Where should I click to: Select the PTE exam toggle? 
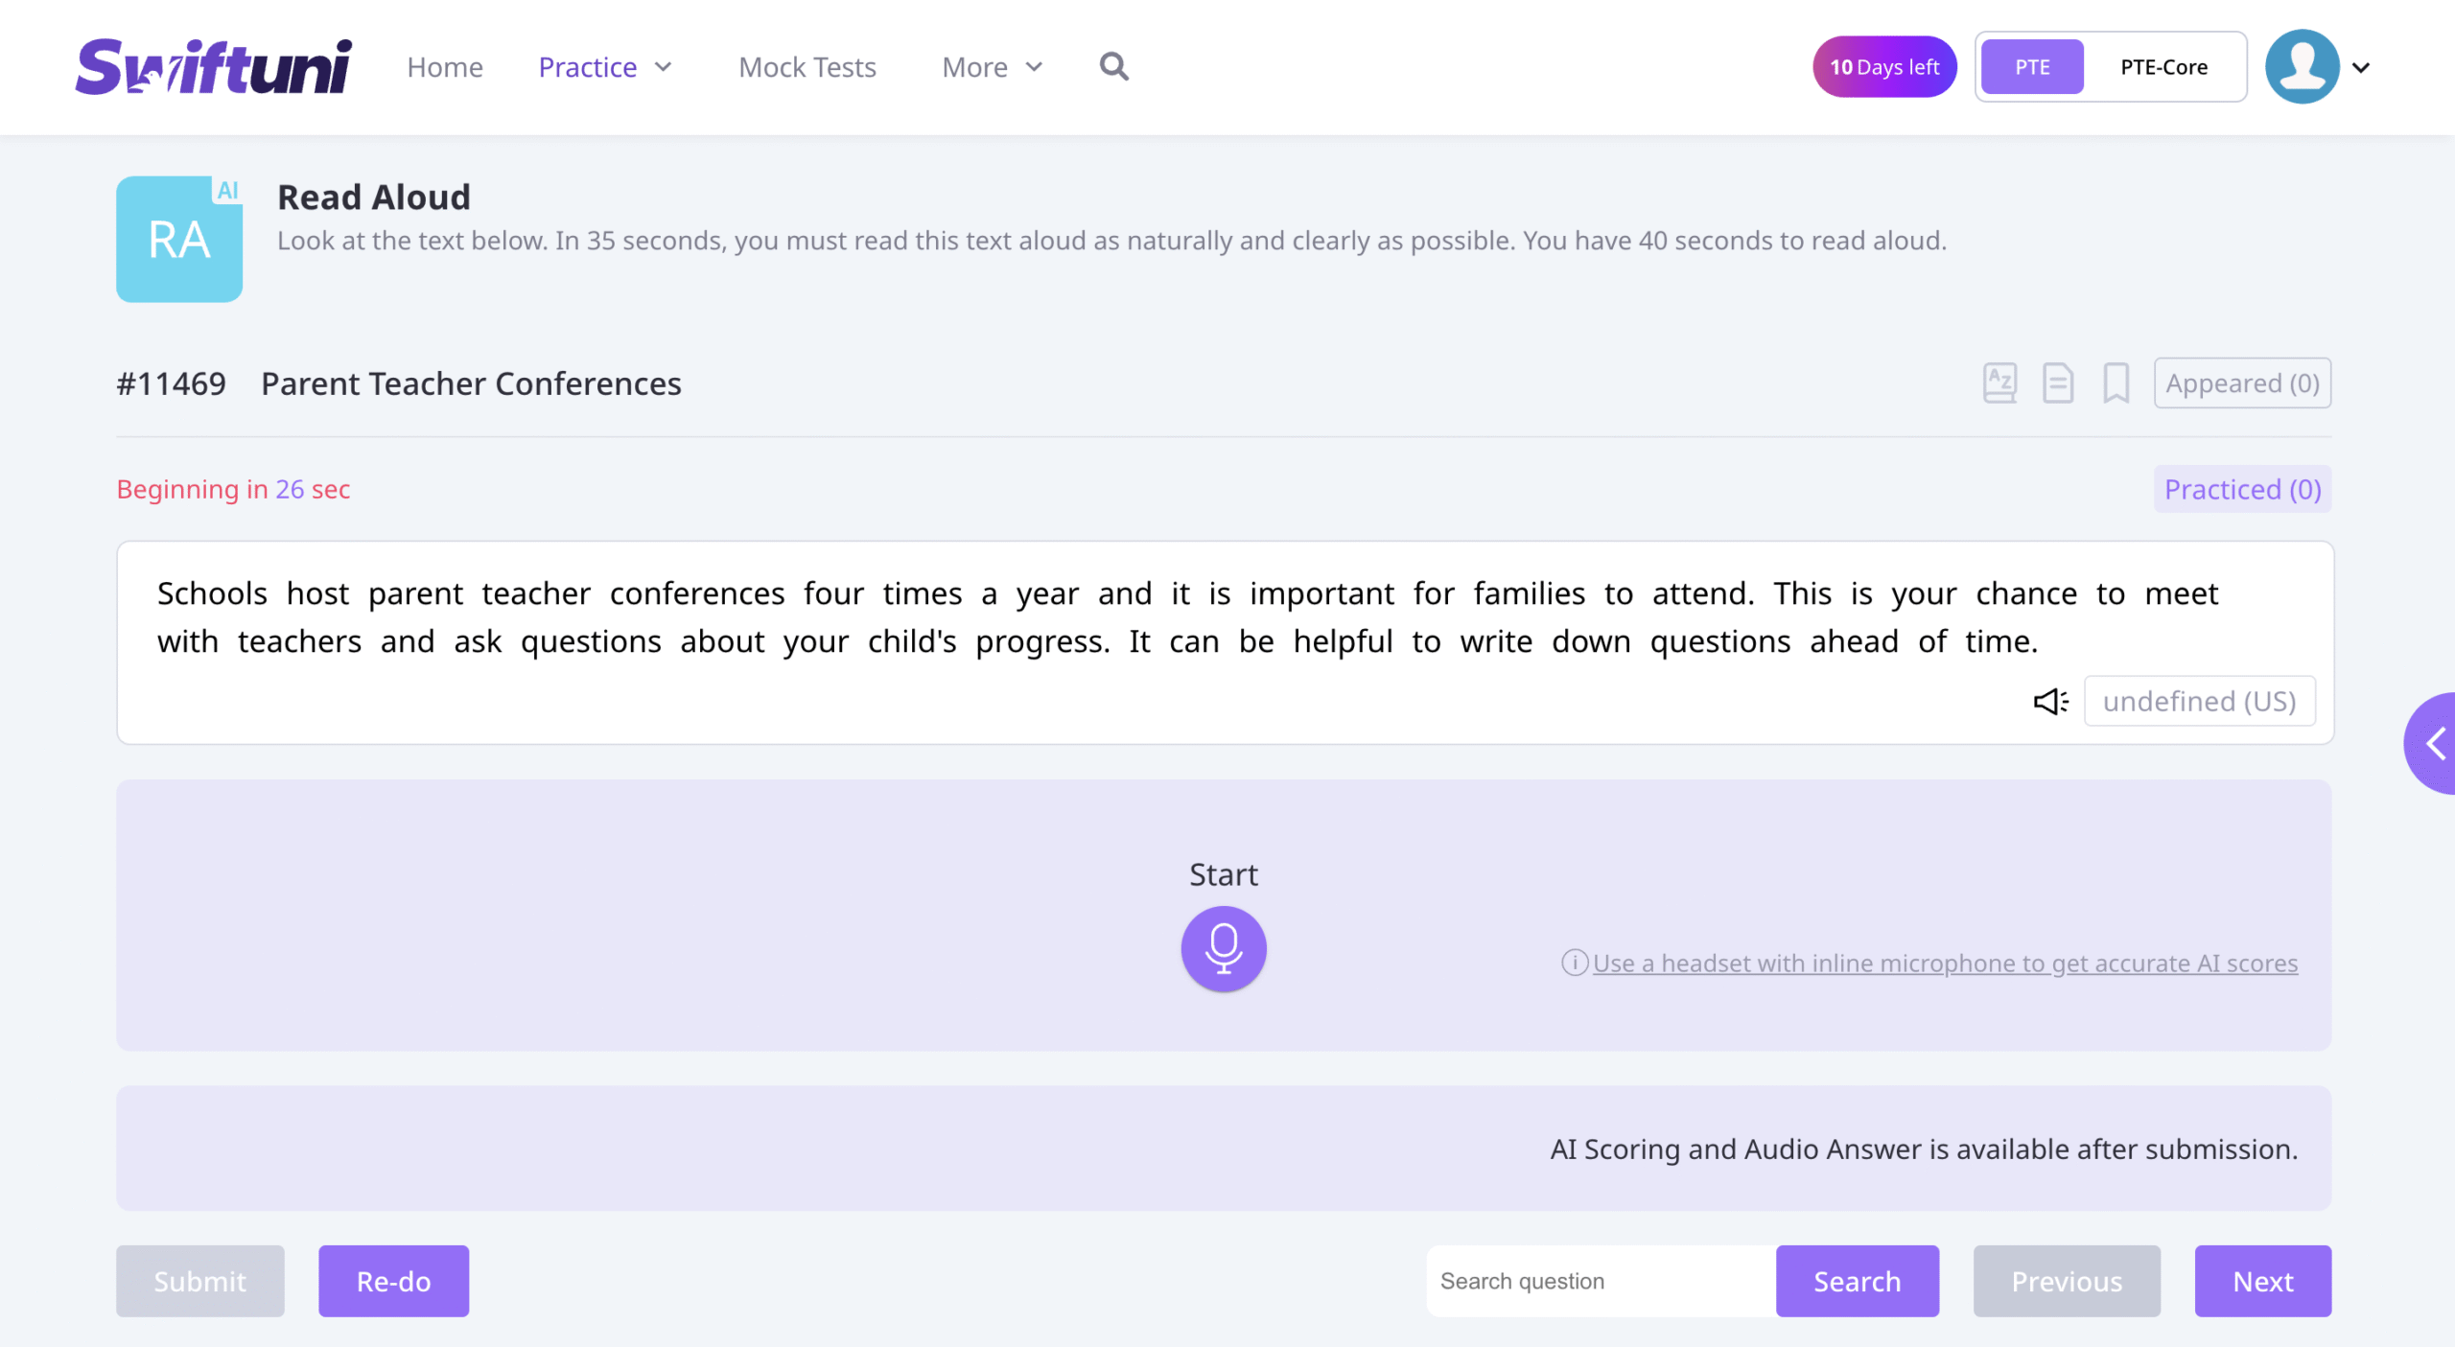point(2032,67)
